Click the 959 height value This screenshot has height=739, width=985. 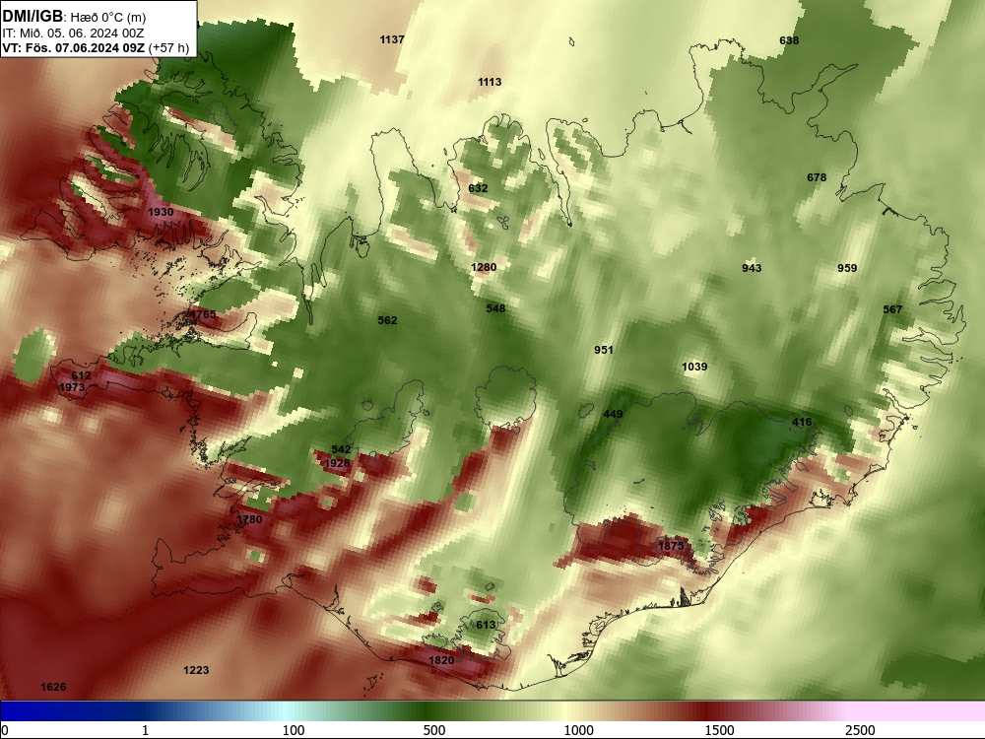pyautogui.click(x=847, y=268)
